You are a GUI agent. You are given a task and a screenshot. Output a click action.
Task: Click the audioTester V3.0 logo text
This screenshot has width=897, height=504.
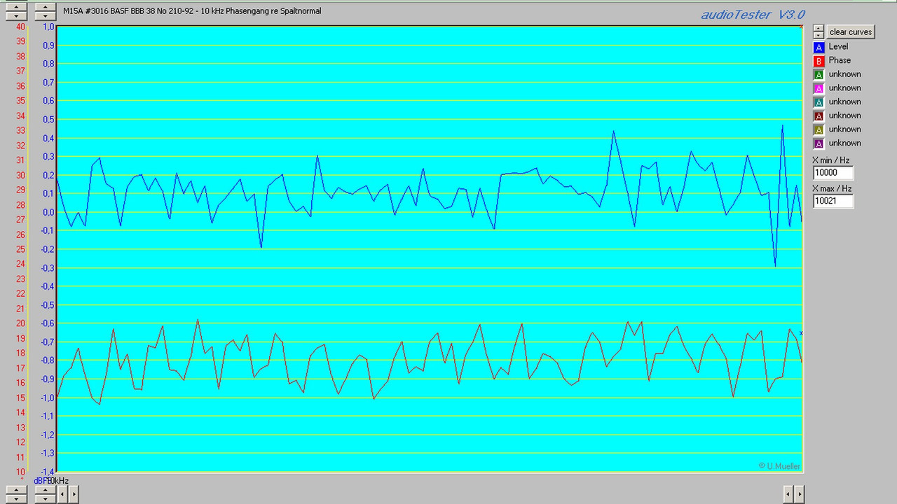point(752,15)
